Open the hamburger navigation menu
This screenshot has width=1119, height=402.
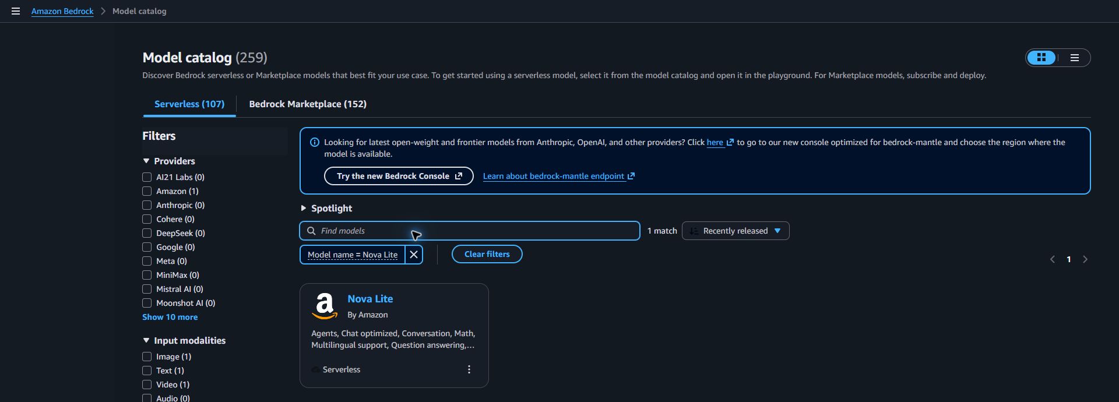pos(16,11)
